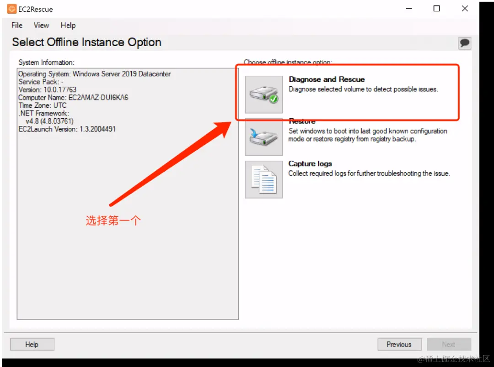Click the Version: 10.0.17763 line
Image resolution: width=494 pixels, height=367 pixels.
point(47,89)
